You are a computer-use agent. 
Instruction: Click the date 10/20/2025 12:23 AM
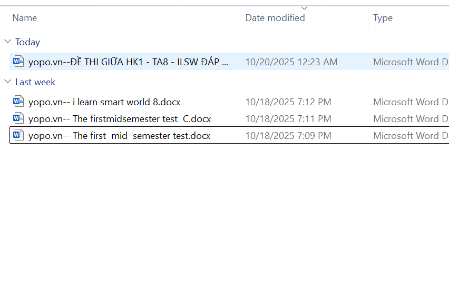(291, 62)
